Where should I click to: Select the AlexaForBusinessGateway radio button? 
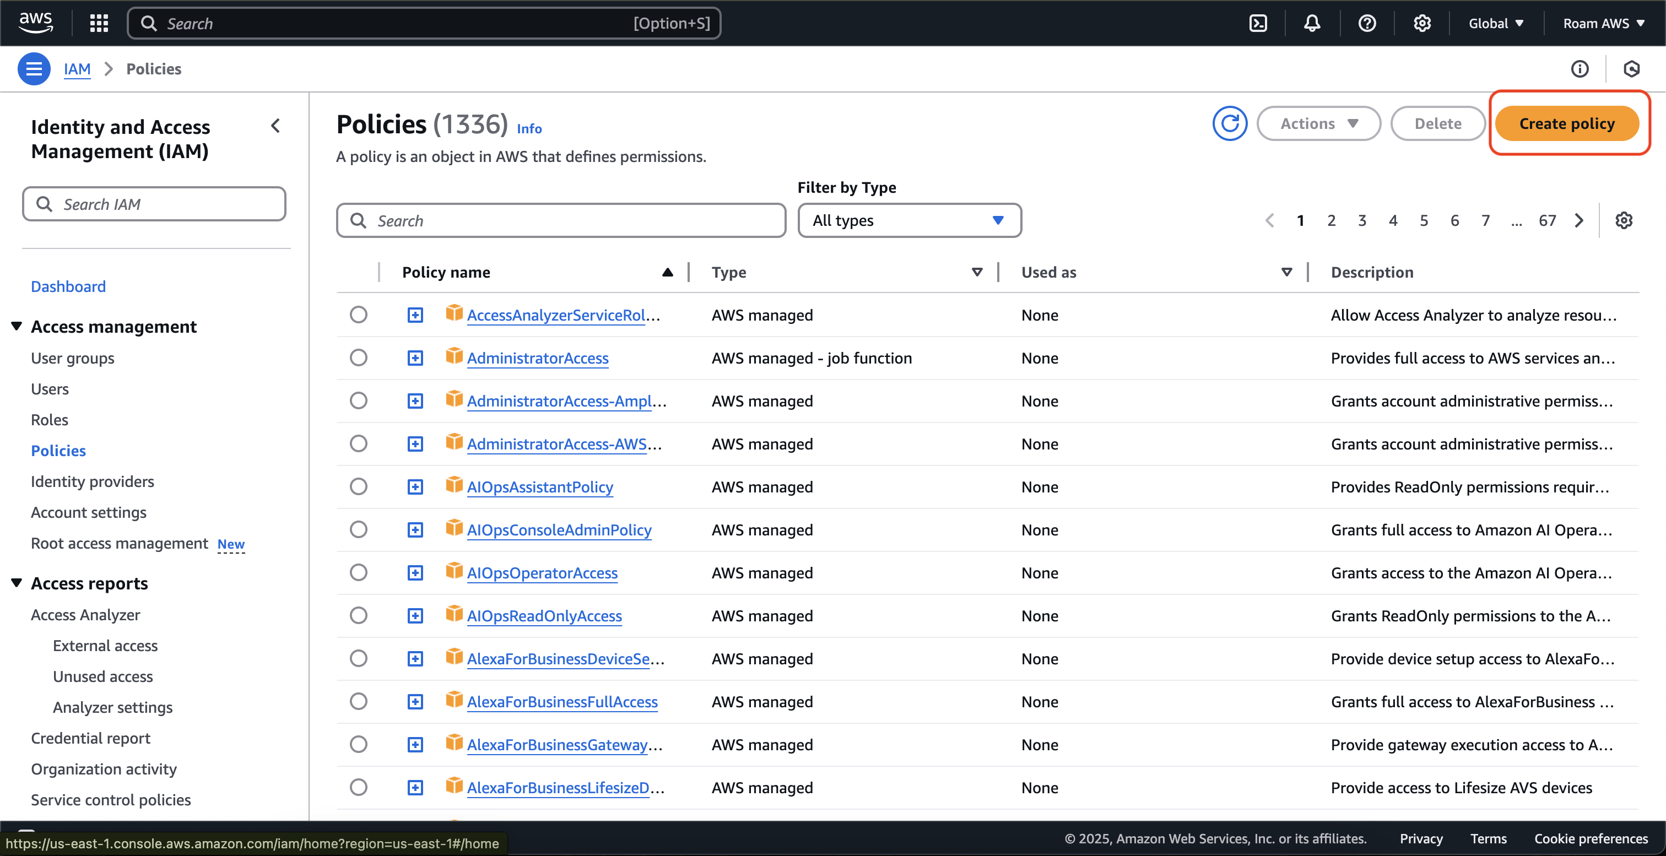click(358, 745)
